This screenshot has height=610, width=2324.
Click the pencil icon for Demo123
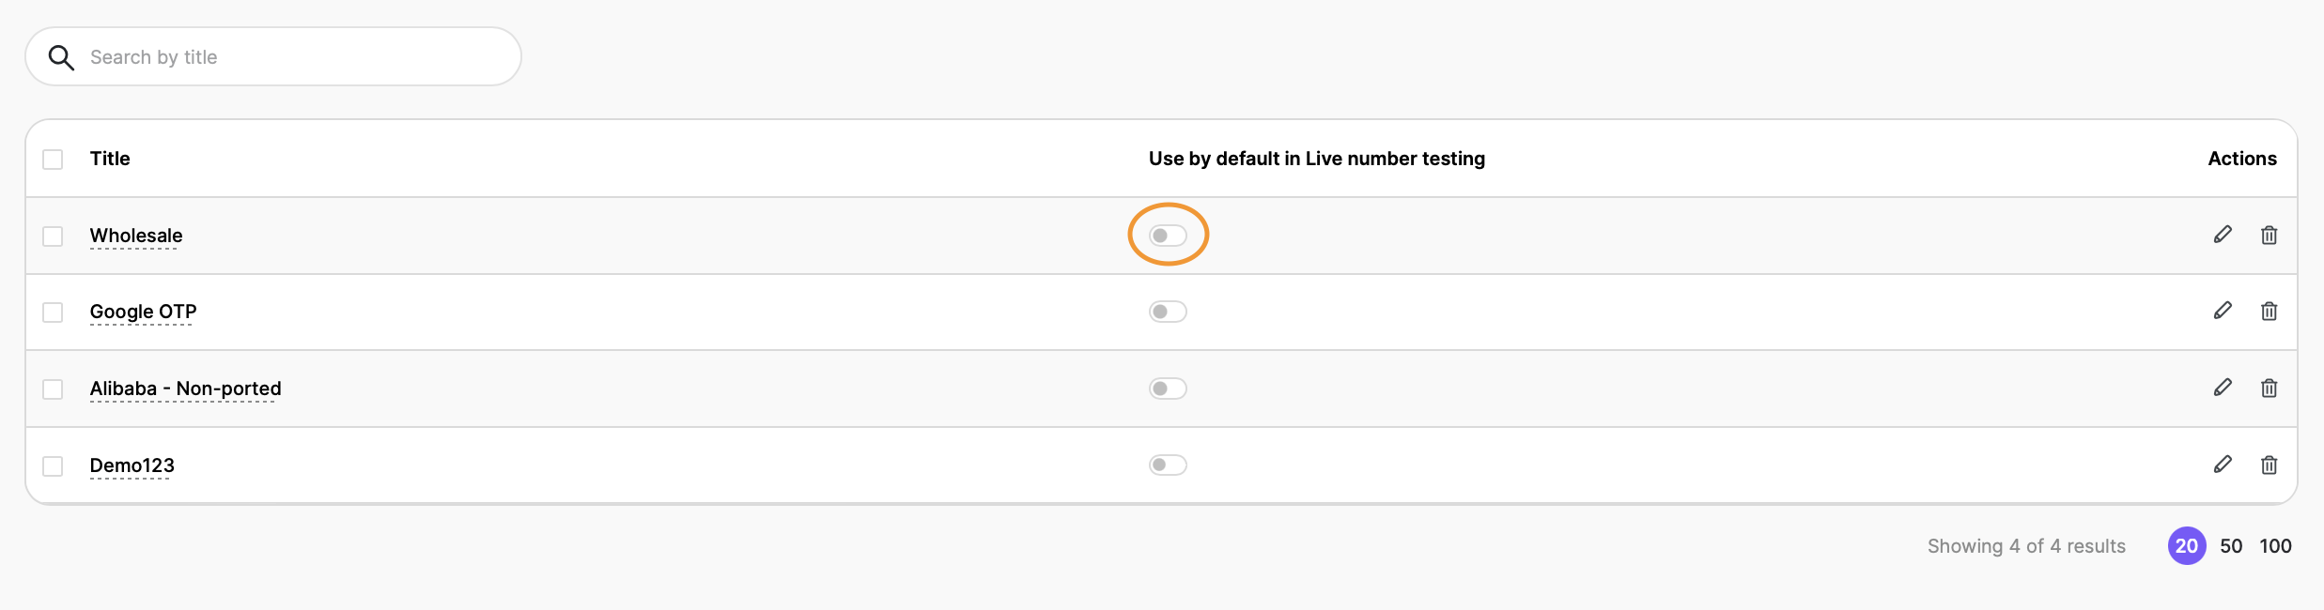tap(2222, 465)
